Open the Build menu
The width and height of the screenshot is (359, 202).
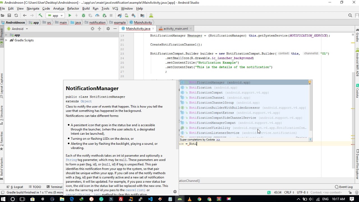(x=86, y=8)
